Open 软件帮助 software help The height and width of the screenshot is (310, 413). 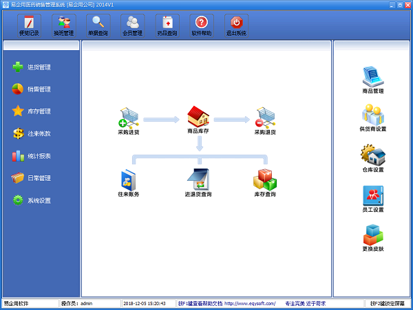click(202, 25)
